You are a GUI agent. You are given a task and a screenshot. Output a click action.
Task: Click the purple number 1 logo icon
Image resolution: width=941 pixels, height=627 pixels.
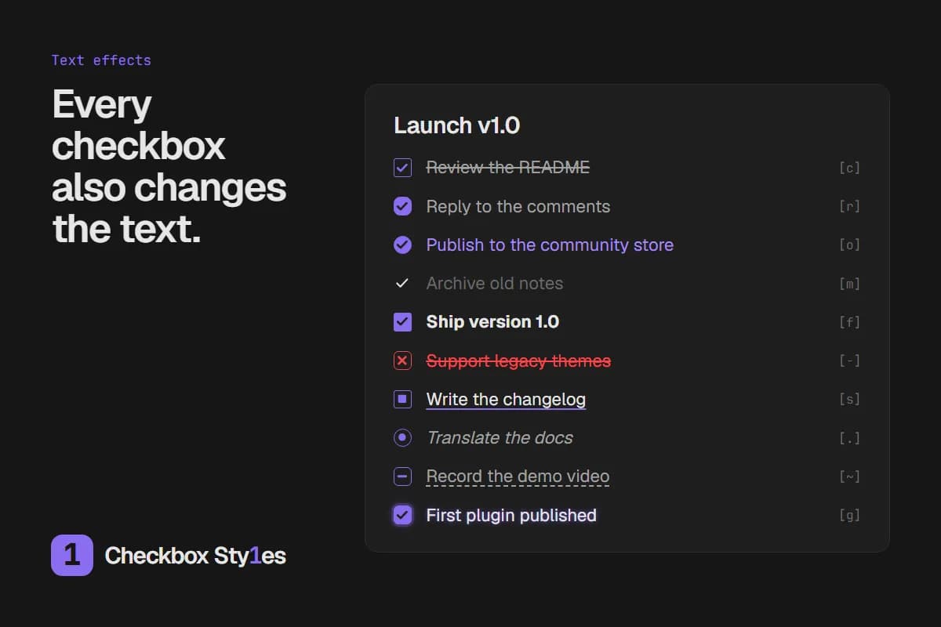[72, 555]
